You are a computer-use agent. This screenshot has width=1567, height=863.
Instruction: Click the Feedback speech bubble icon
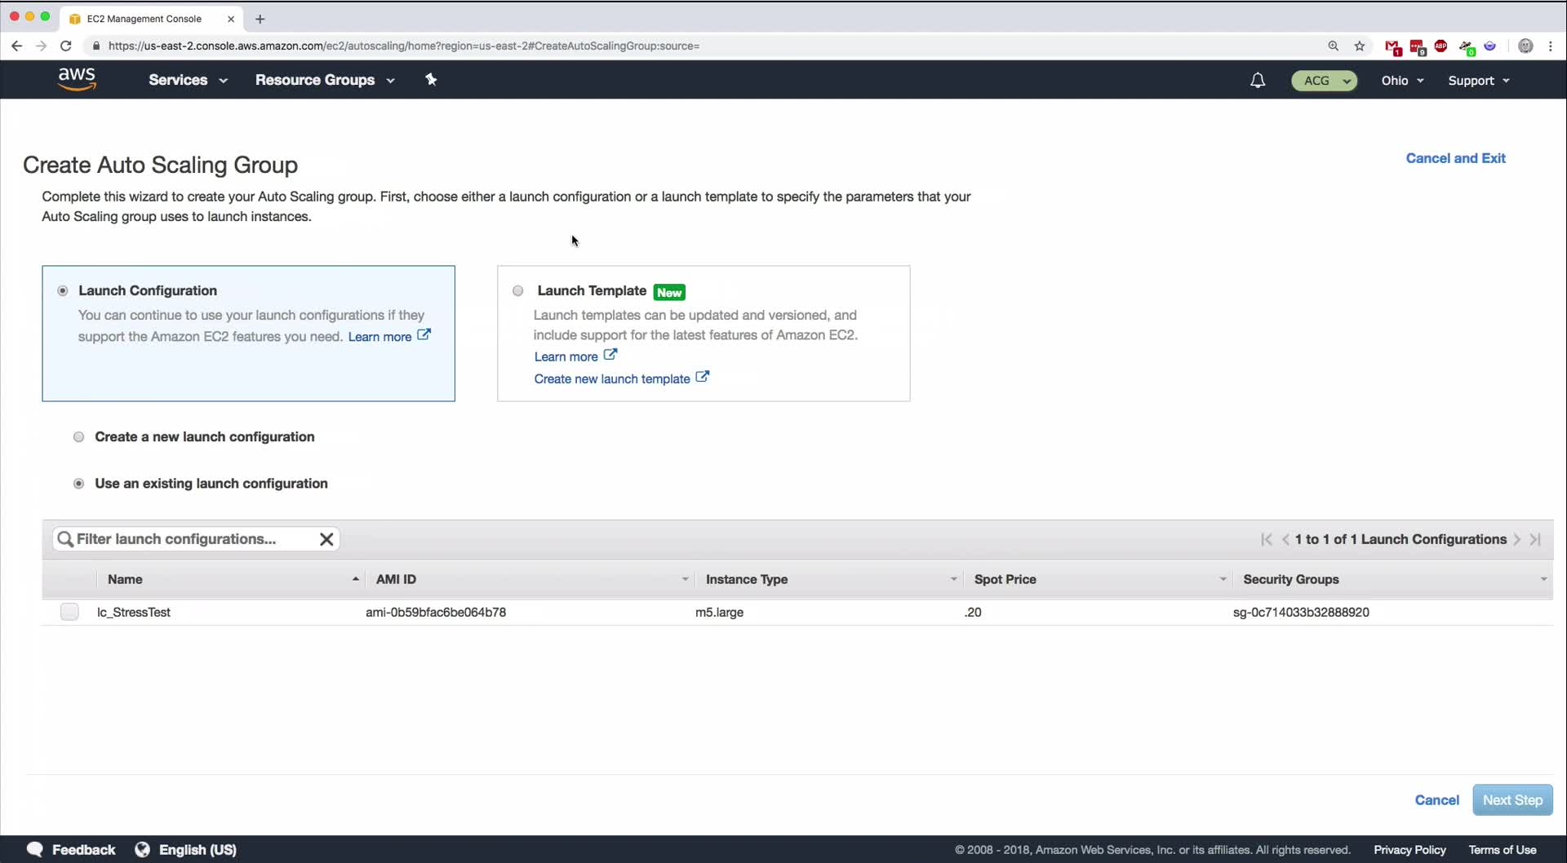(x=34, y=849)
